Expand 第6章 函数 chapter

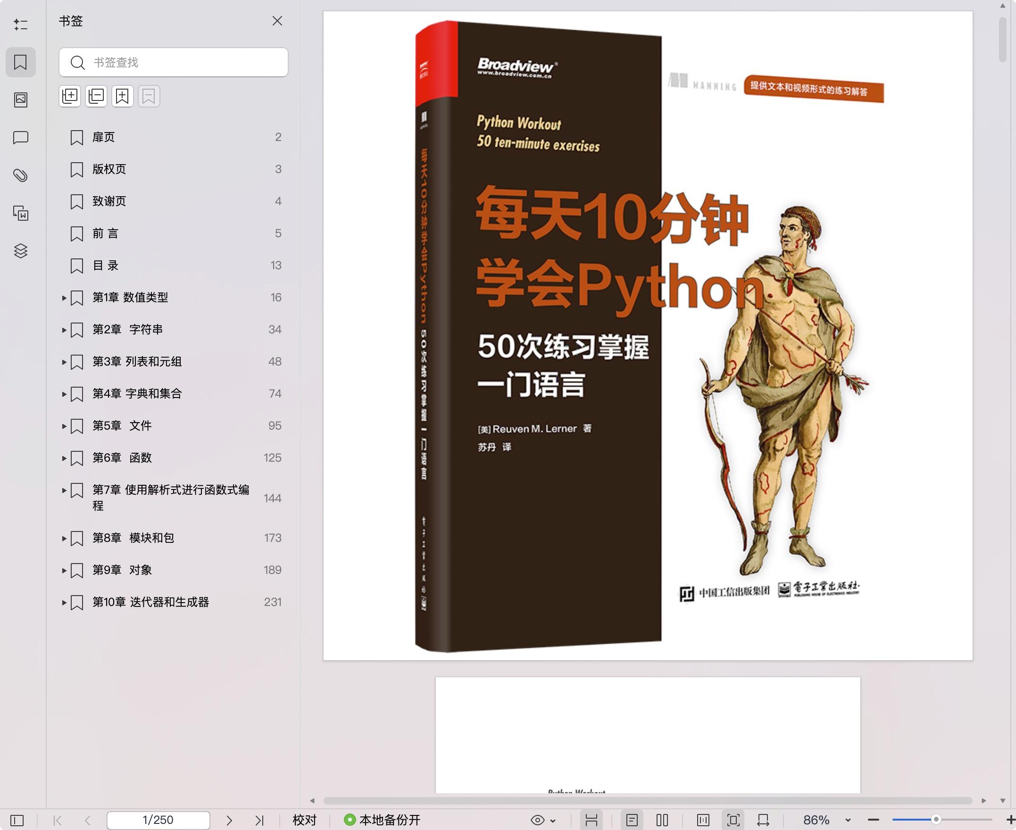(x=64, y=458)
